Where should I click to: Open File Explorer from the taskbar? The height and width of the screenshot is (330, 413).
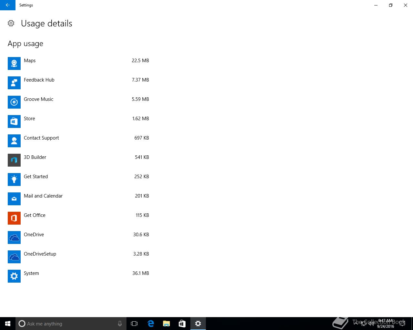click(166, 324)
